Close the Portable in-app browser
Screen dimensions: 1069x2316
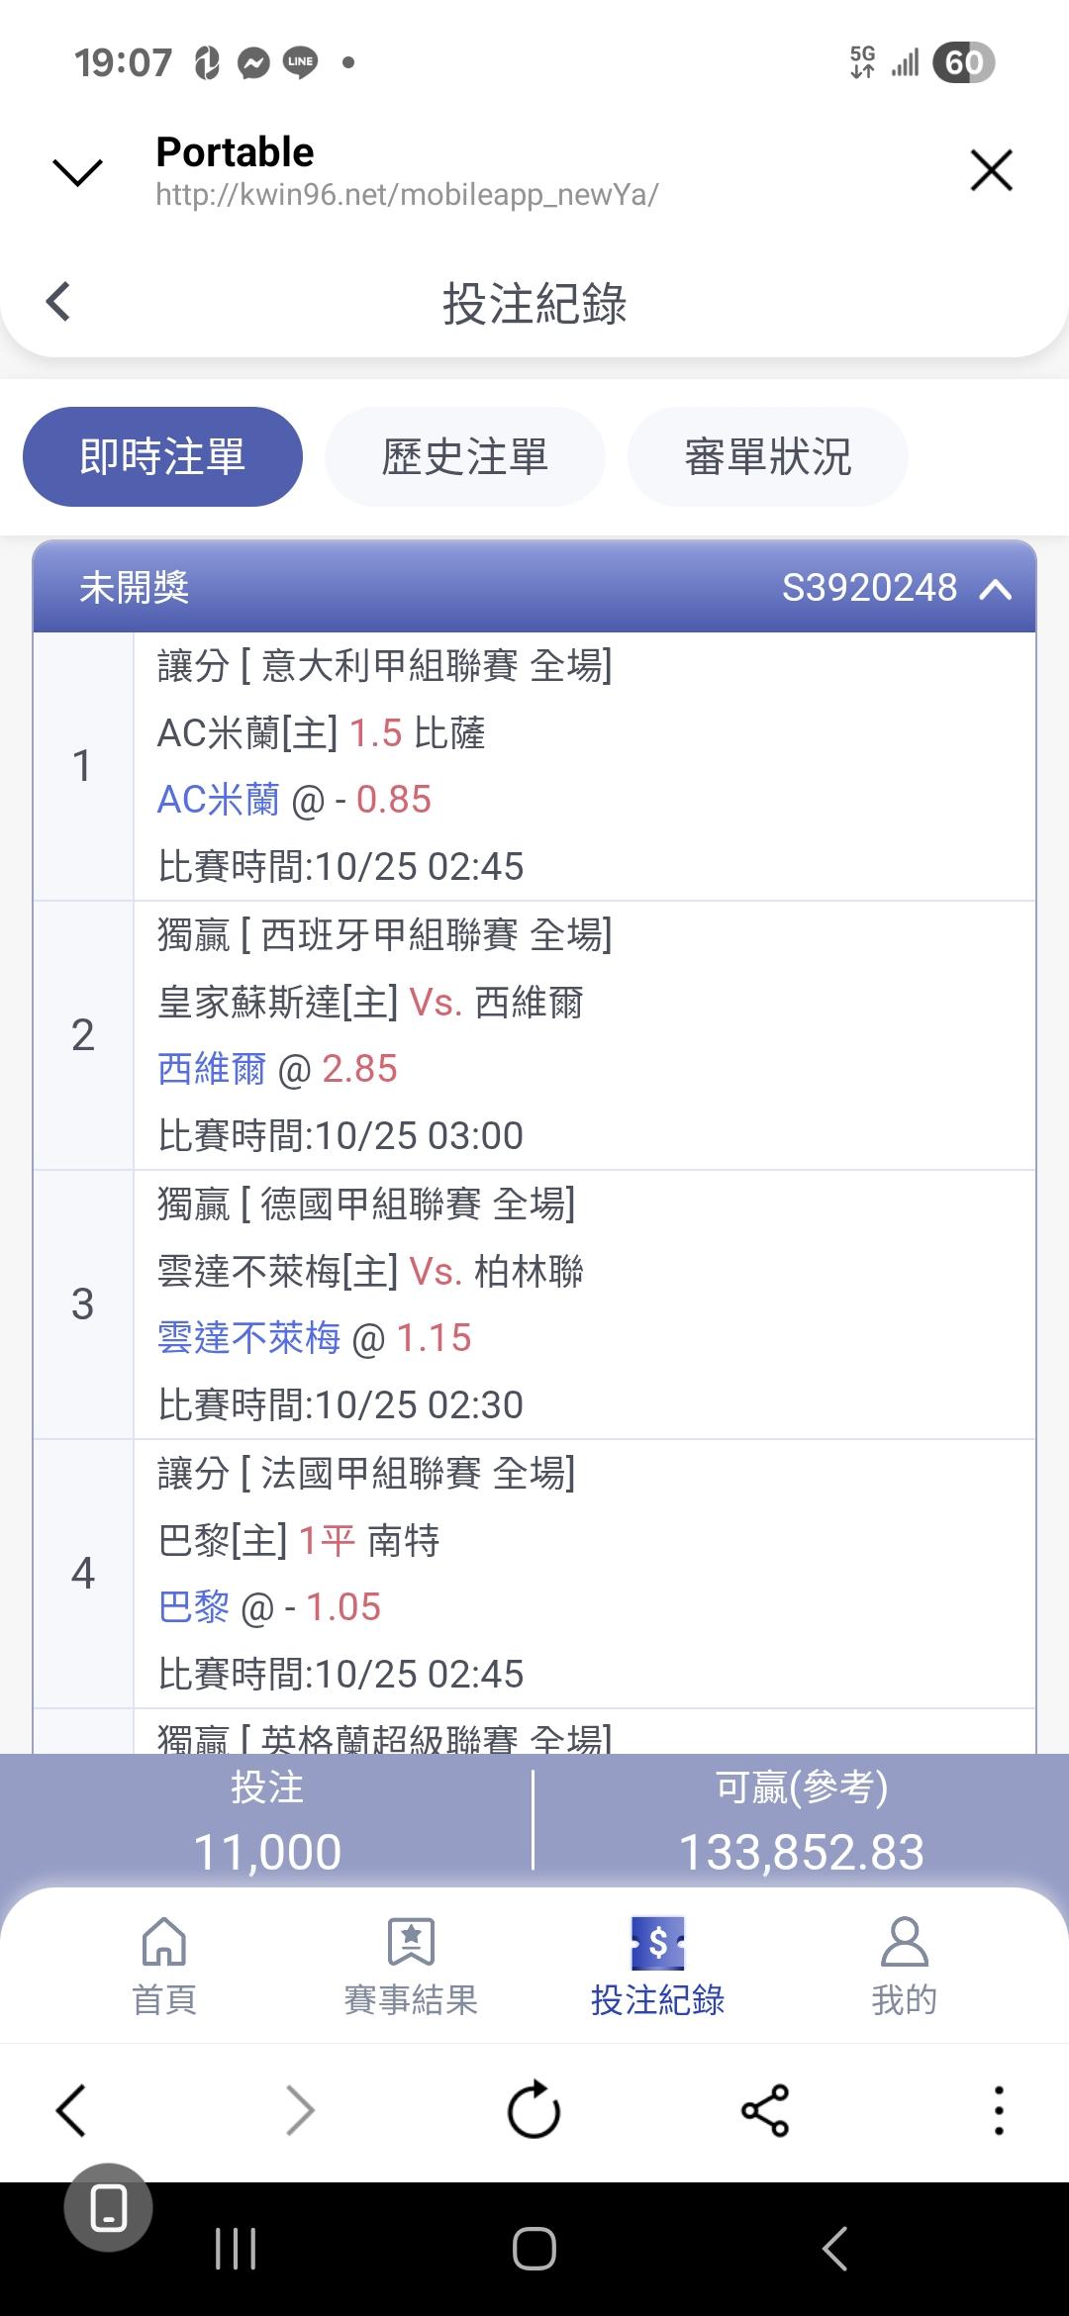(992, 170)
